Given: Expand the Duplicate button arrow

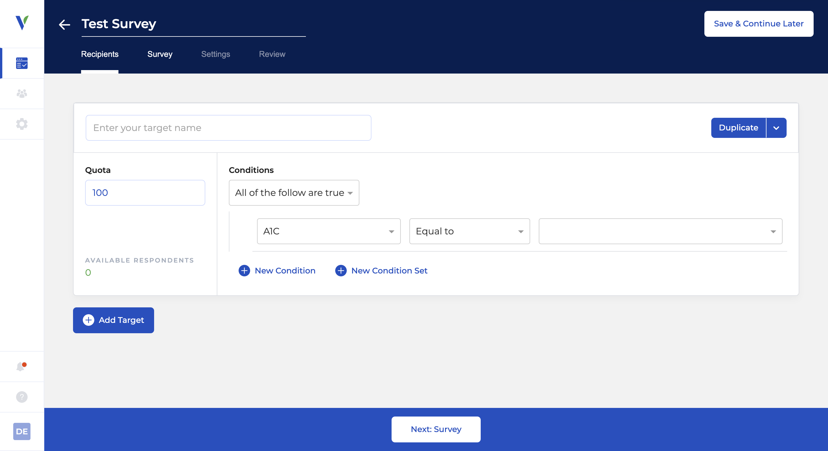Looking at the screenshot, I should [776, 128].
